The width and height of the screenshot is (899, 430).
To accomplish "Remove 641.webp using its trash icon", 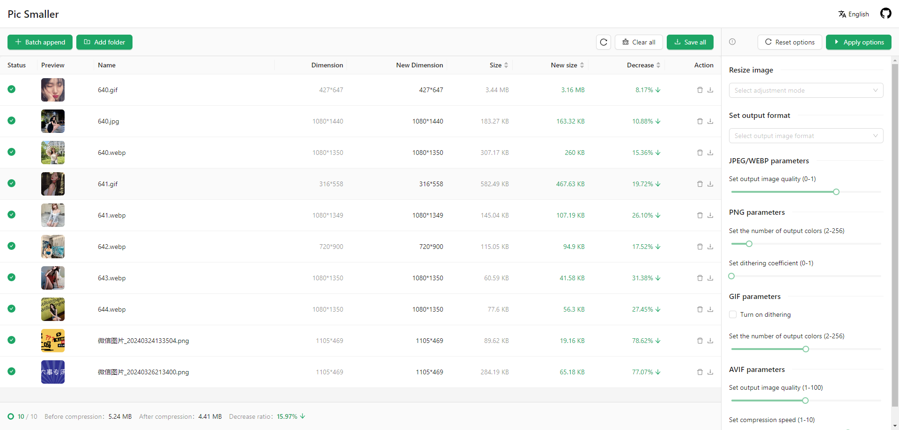I will [x=700, y=215].
